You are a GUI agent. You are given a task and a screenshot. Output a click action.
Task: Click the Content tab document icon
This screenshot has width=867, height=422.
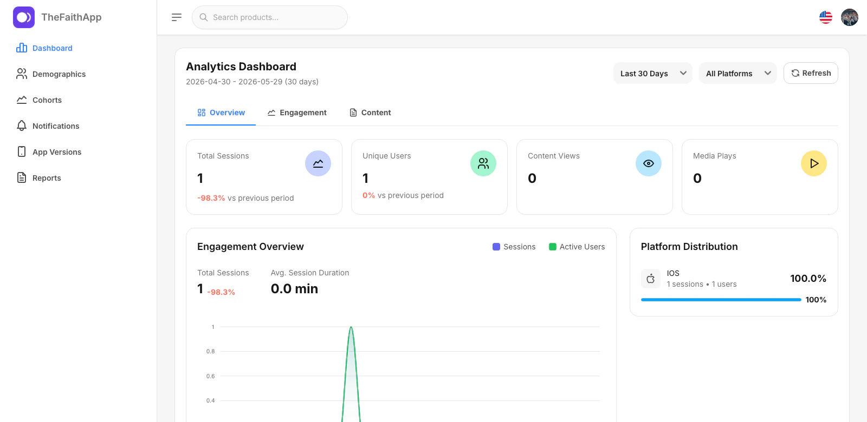pyautogui.click(x=353, y=113)
